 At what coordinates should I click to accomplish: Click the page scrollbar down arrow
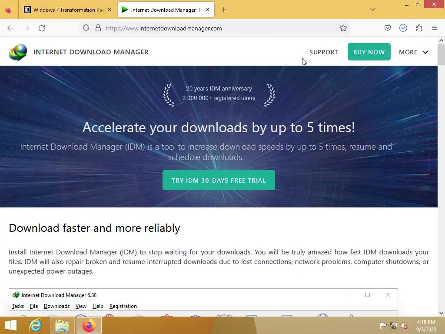441,313
